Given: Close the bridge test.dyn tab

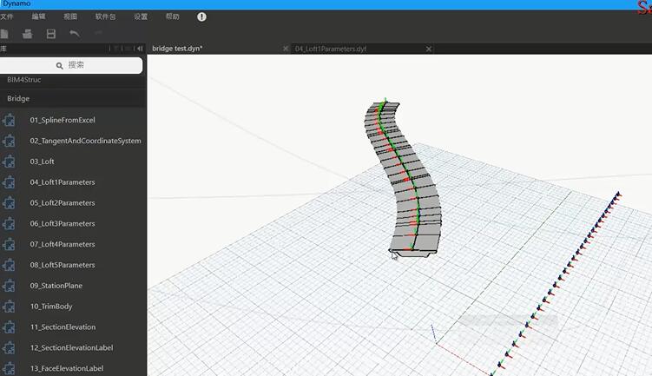Looking at the screenshot, I should (x=286, y=49).
